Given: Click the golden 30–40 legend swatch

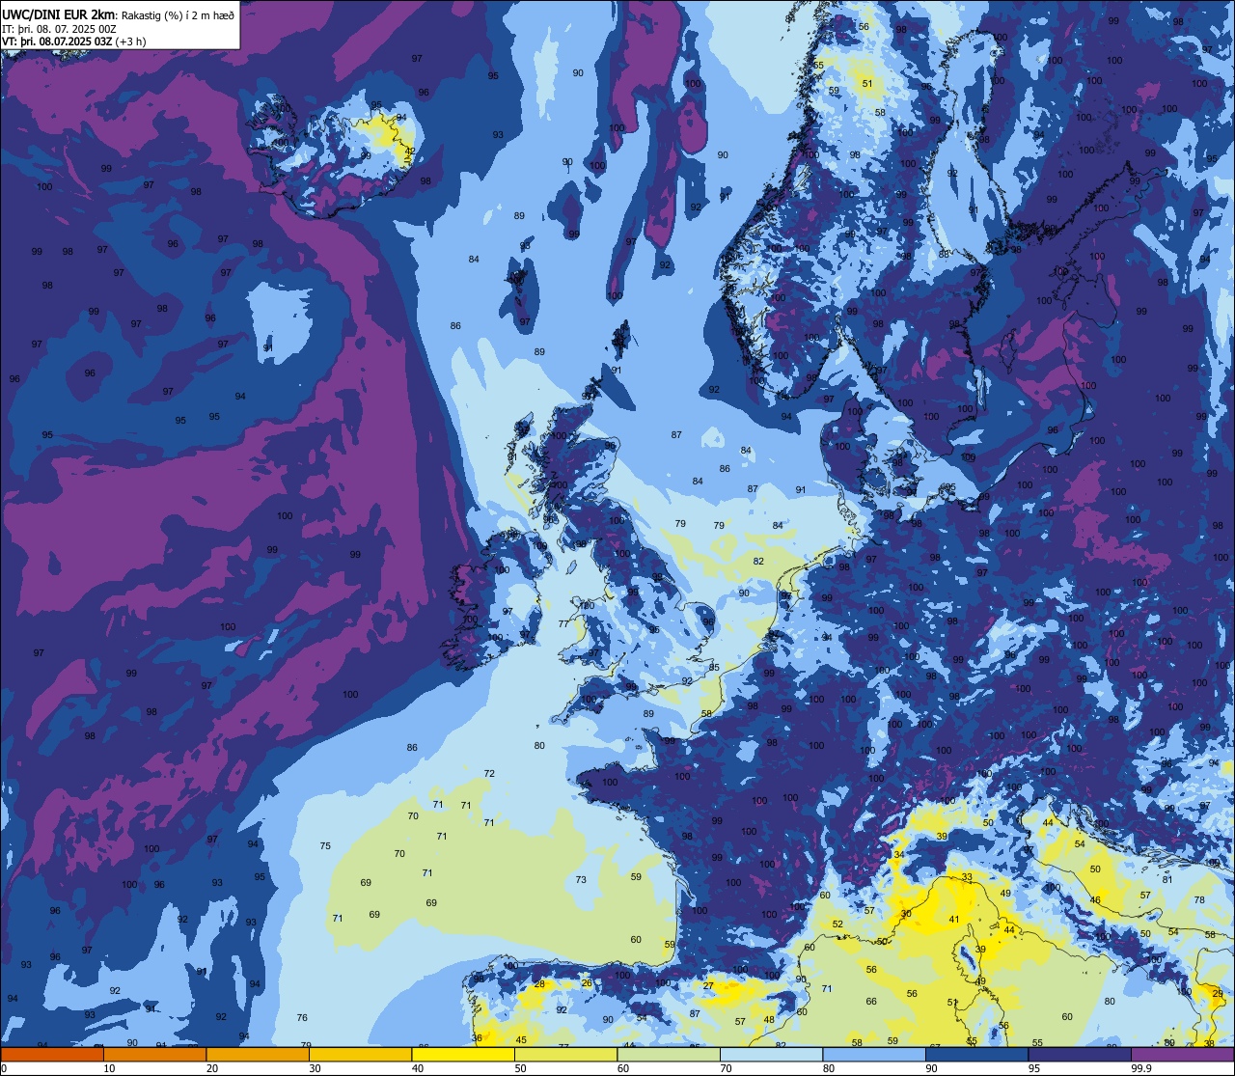Looking at the screenshot, I should coord(360,1055).
